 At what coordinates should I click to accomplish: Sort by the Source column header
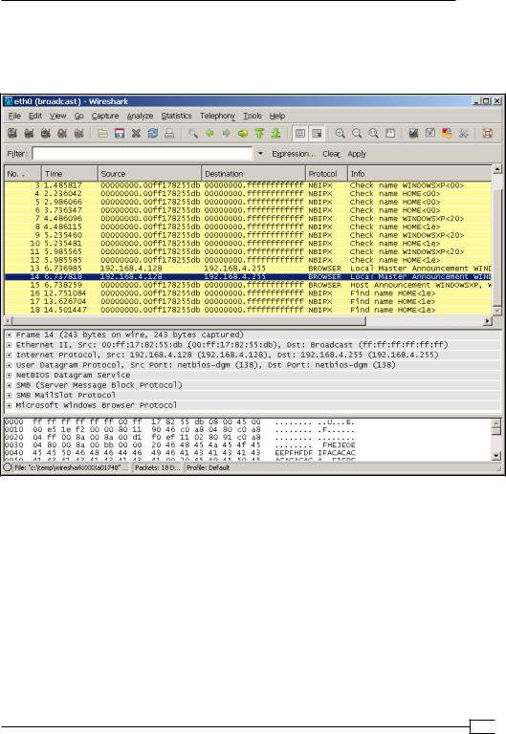point(149,174)
